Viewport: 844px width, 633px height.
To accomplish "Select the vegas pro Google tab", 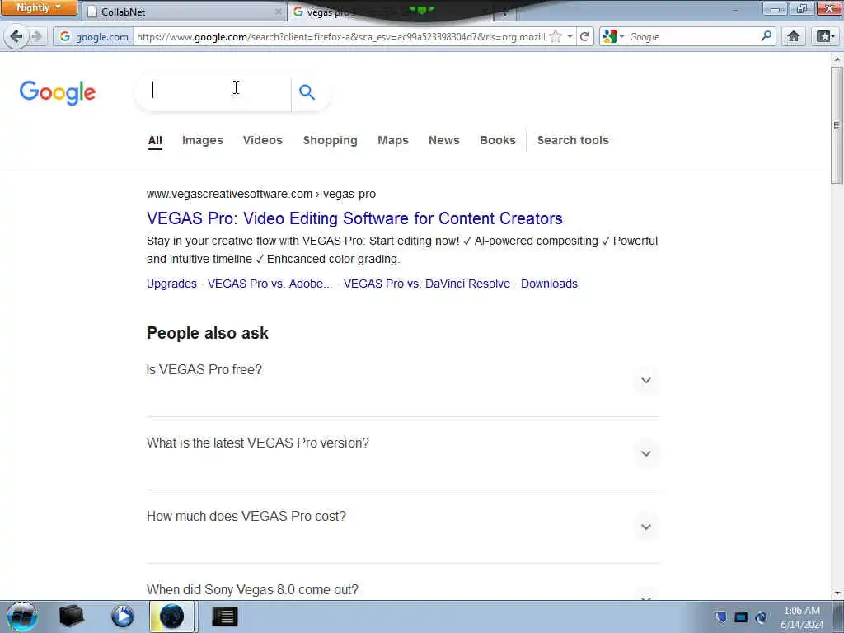I will coord(390,12).
